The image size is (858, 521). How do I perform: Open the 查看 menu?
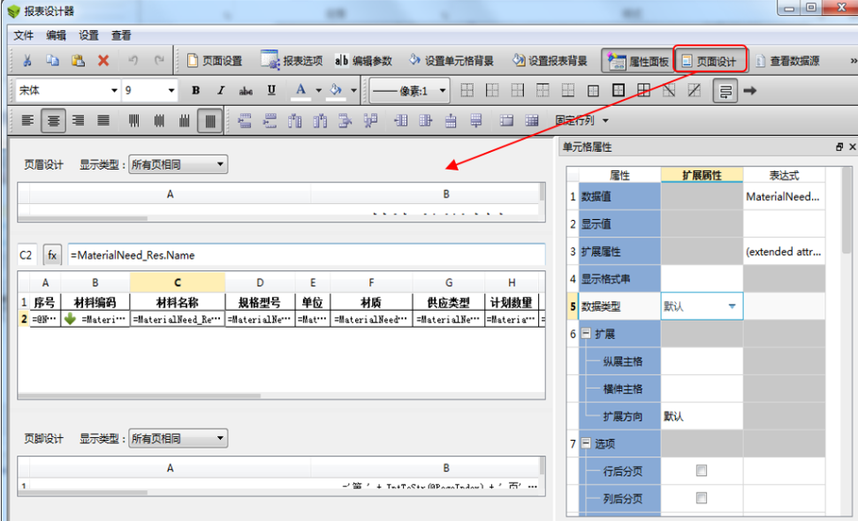tap(121, 35)
